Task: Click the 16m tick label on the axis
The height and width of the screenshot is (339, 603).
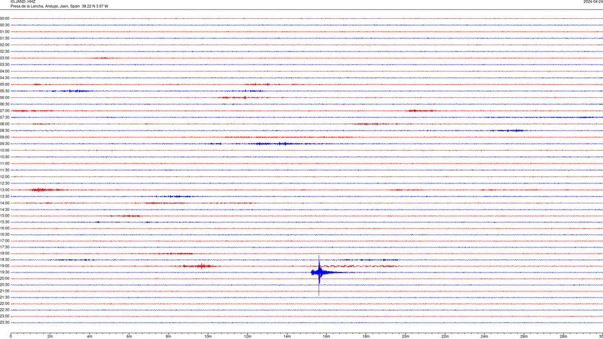Action: tap(326, 336)
